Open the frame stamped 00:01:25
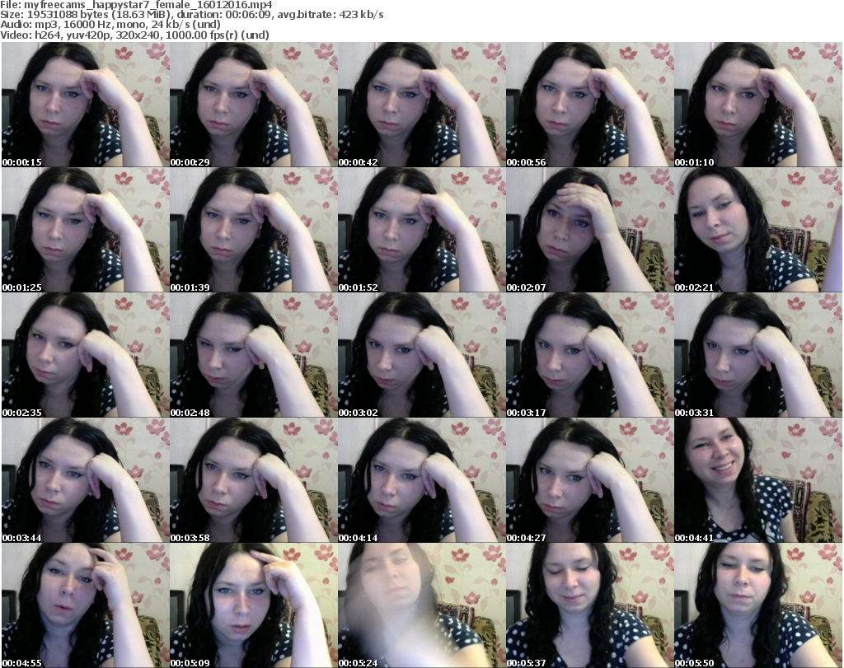This screenshot has height=668, width=844. tap(85, 230)
